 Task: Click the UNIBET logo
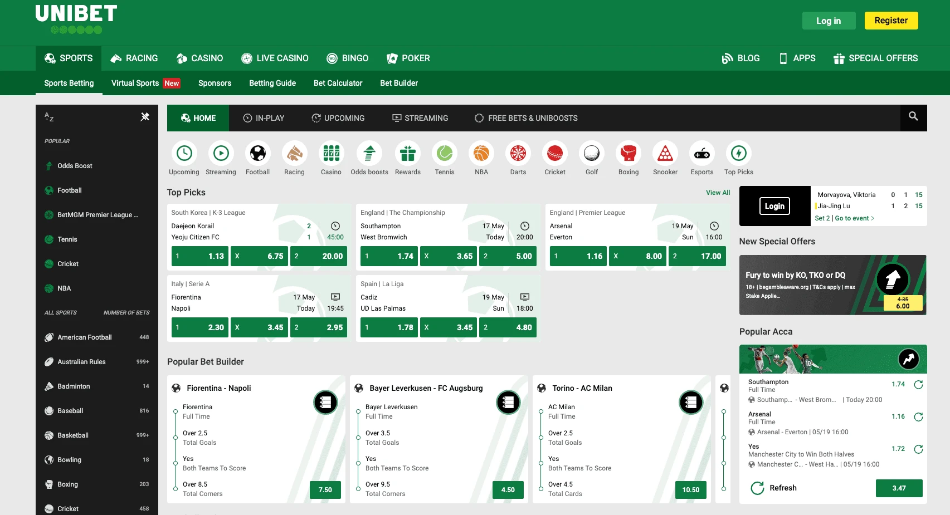point(76,20)
